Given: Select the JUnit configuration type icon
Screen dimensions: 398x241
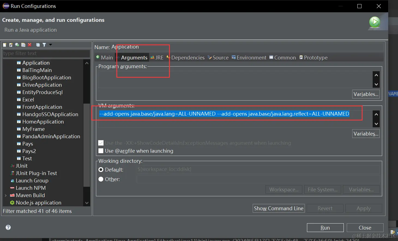Looking at the screenshot, I should click(12, 166).
